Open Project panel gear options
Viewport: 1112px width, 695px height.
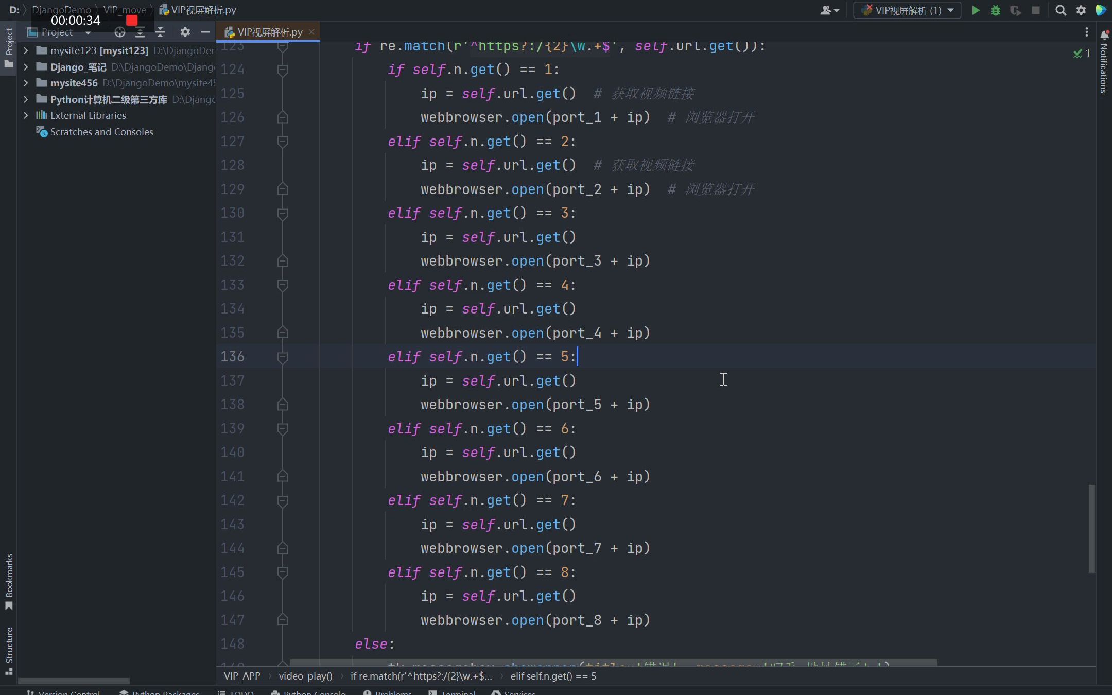pos(185,32)
